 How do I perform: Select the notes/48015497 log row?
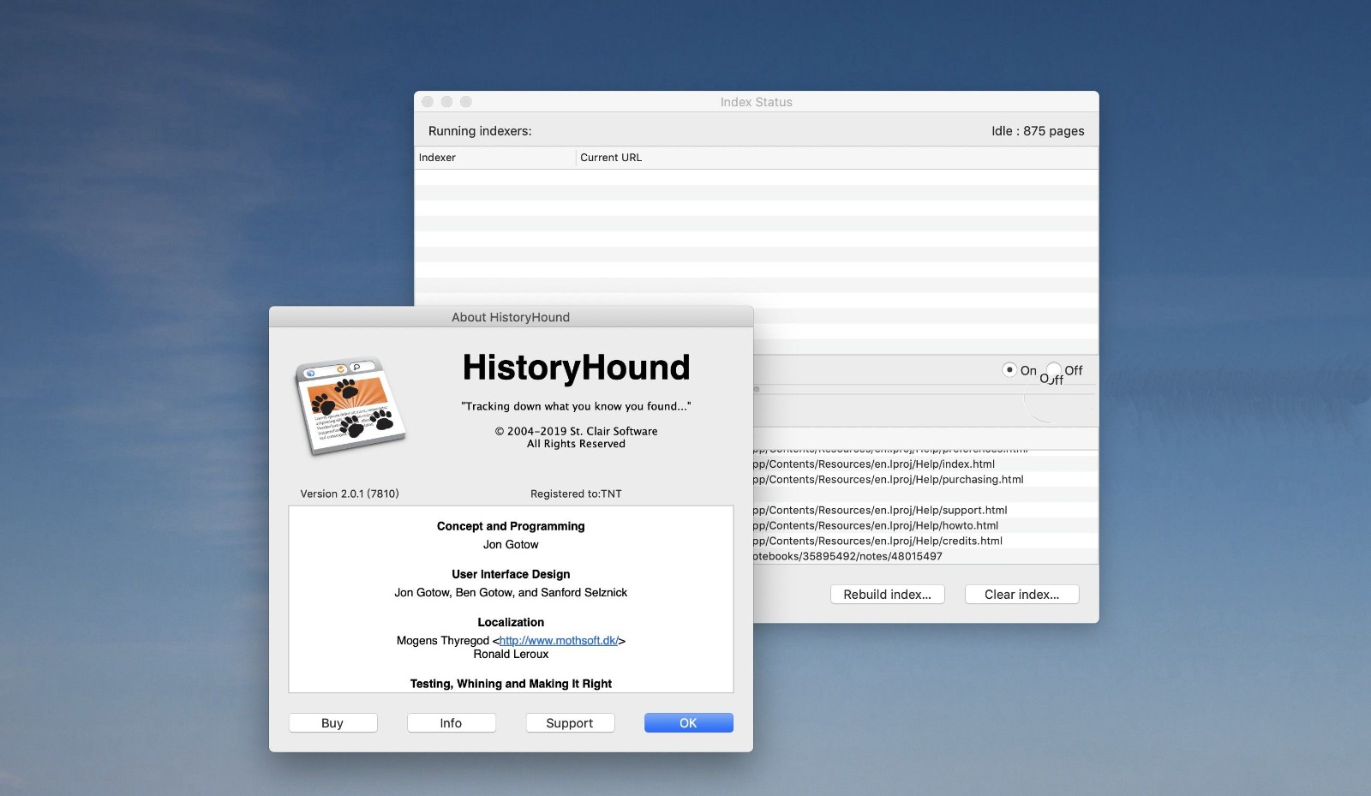(x=925, y=556)
